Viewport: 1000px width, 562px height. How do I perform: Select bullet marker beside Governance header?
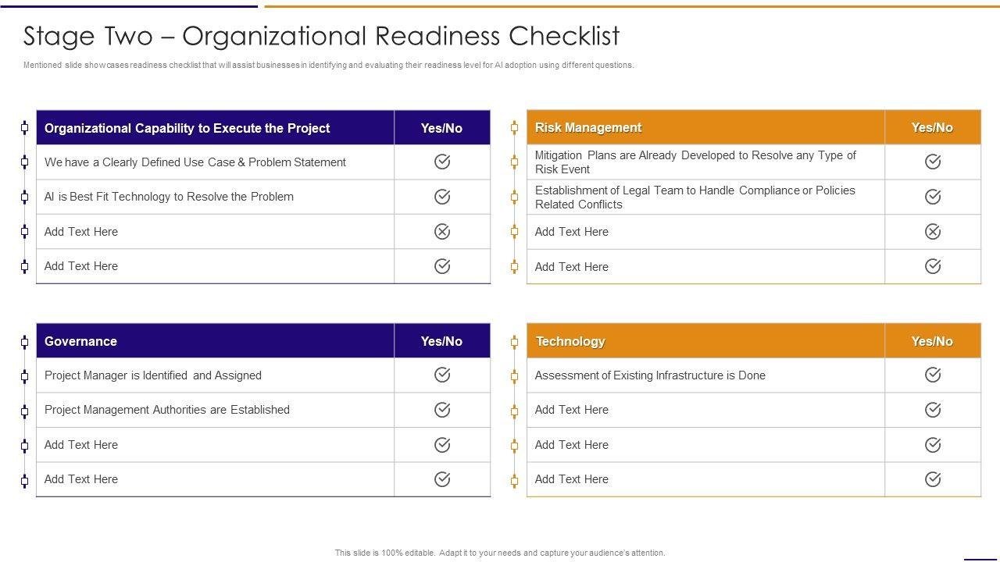[24, 342]
